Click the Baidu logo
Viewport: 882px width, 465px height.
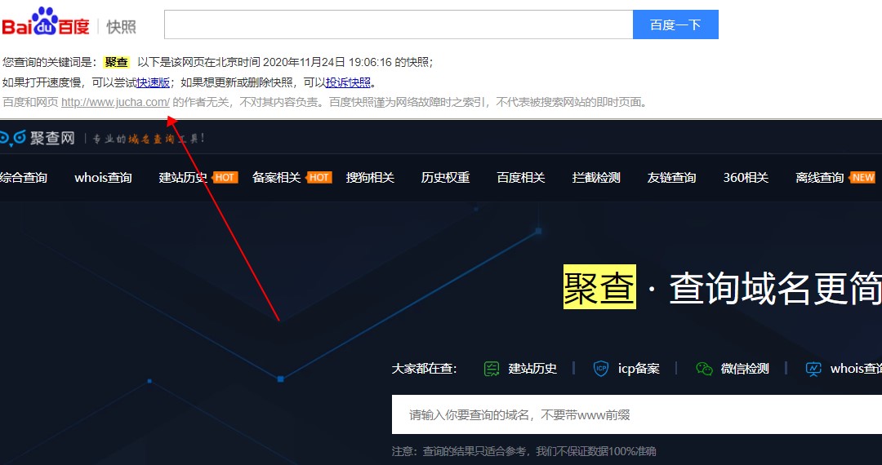click(x=46, y=22)
